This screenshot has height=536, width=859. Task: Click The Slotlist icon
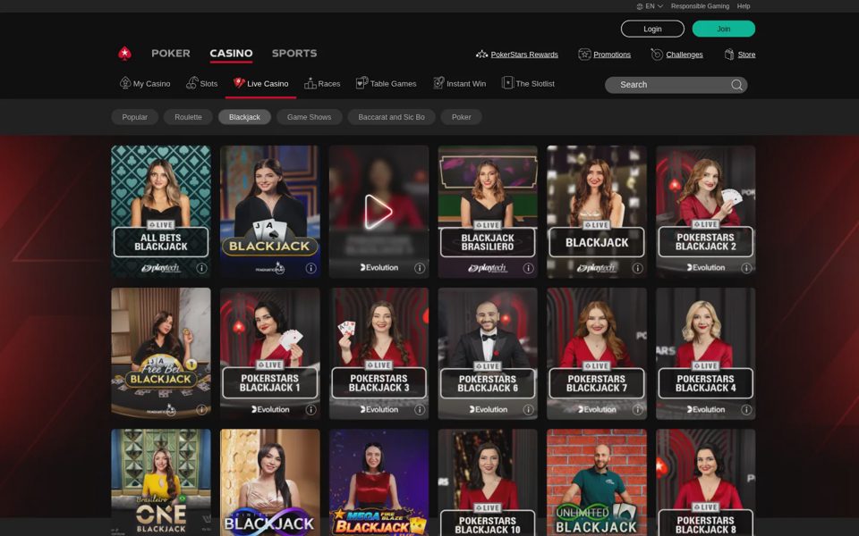(x=507, y=82)
